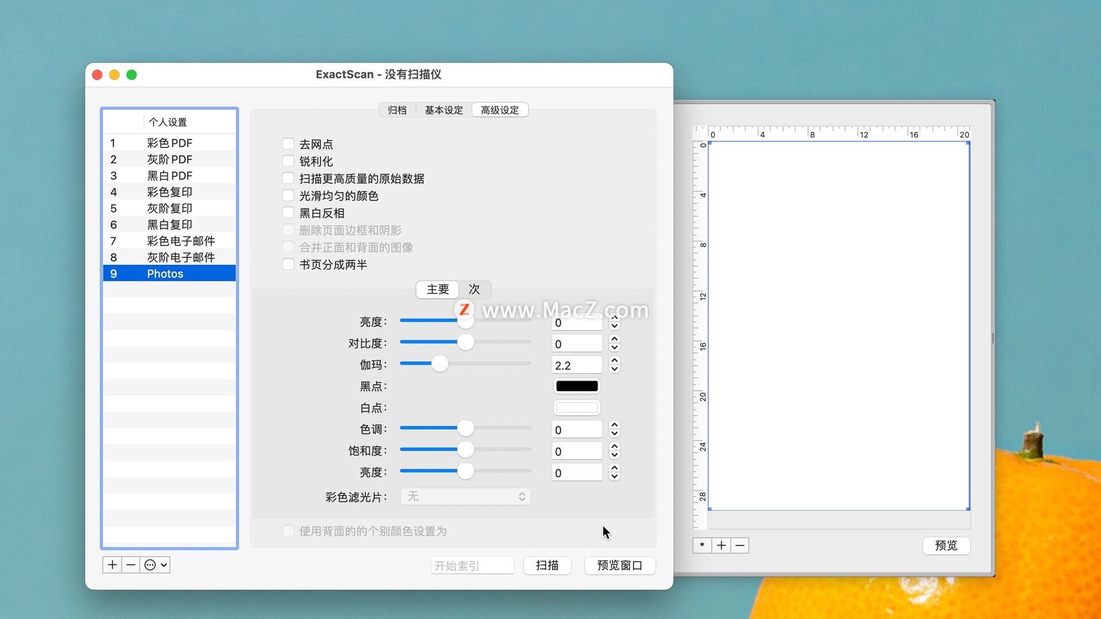Click the 预览 button in preview window
Screen dimensions: 1101x619
tap(946, 546)
